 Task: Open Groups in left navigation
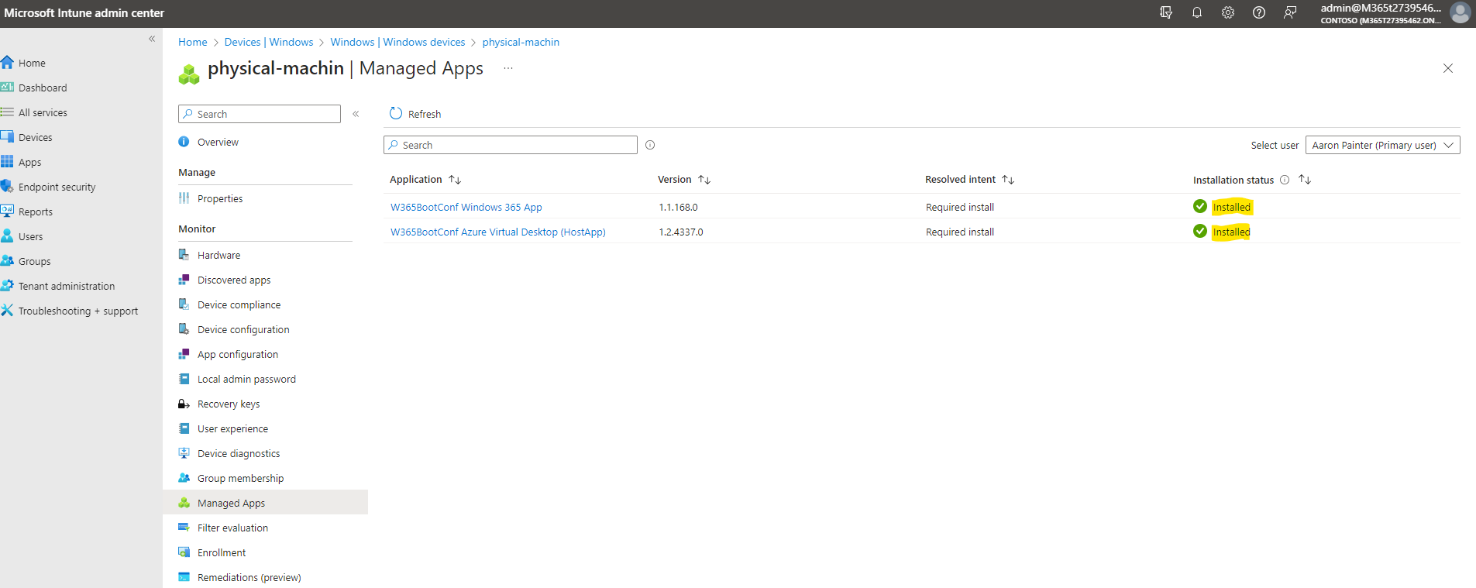(x=34, y=261)
